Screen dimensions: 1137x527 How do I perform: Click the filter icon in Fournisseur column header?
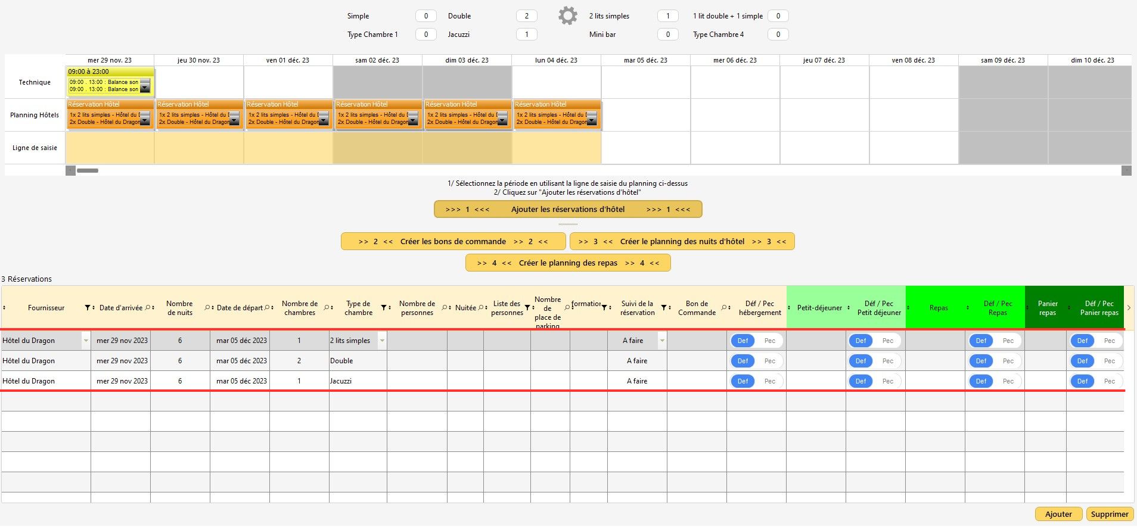pos(88,308)
